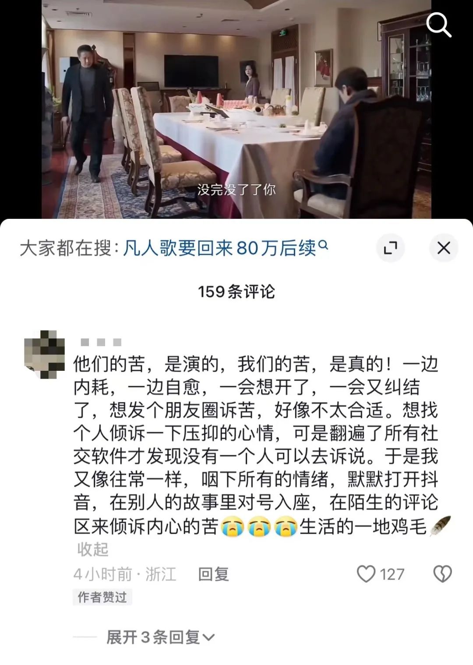473x665 pixels.
Task: Close the comments panel
Action: pos(444,248)
